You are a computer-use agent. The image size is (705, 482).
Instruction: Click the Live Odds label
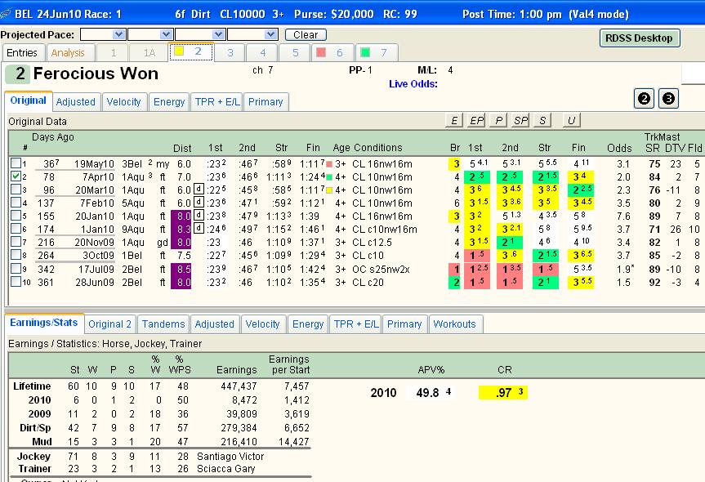click(x=413, y=83)
